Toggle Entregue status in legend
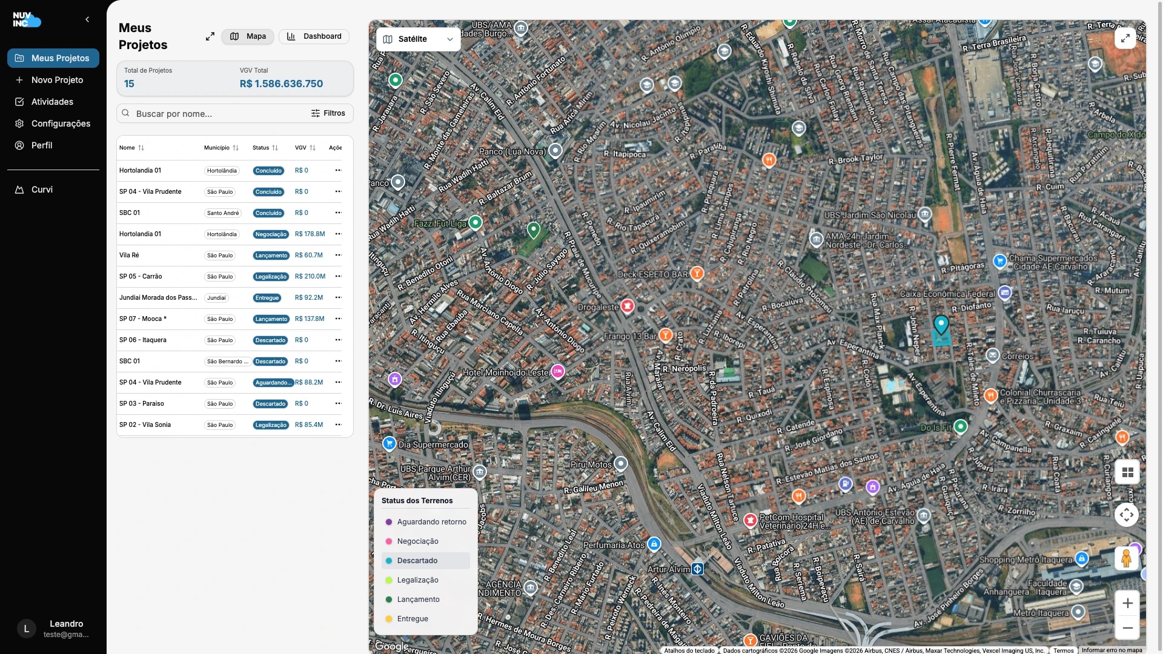Viewport: 1163px width, 654px height. 426,619
